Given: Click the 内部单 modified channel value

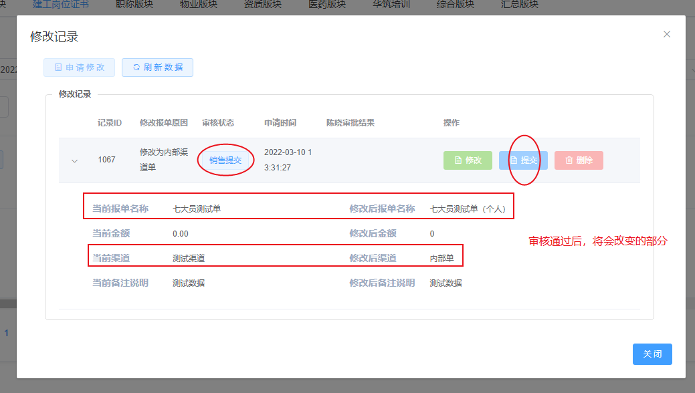Looking at the screenshot, I should point(441,258).
